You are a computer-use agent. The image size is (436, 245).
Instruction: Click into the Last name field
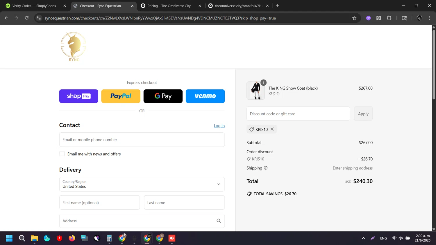click(184, 203)
